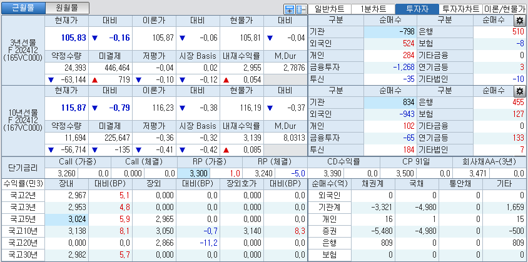This screenshot has height=262, width=528.
Task: Click 국고10년 OTC quote 3.140
Action: coord(241,231)
